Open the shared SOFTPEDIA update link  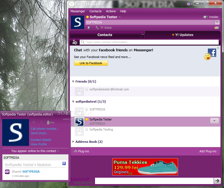point(31,172)
